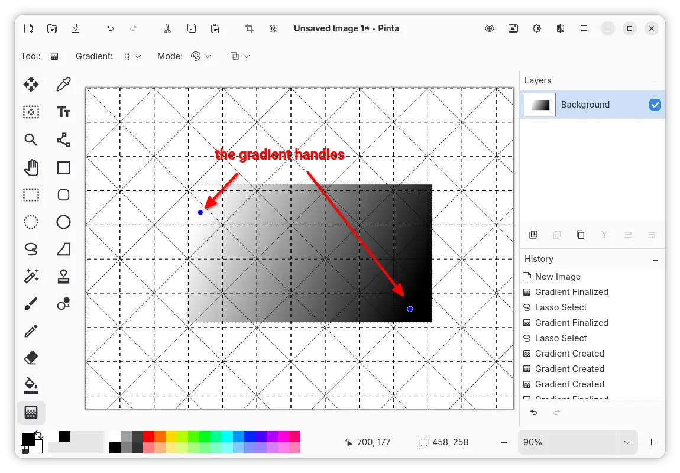Open the Mode dropdown
The width and height of the screenshot is (680, 473).
pos(201,56)
